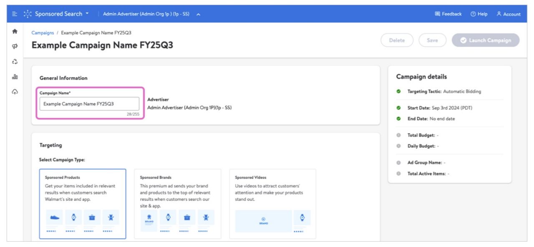Open the megaphone campaigns icon in sidebar
The image size is (534, 247).
click(15, 46)
